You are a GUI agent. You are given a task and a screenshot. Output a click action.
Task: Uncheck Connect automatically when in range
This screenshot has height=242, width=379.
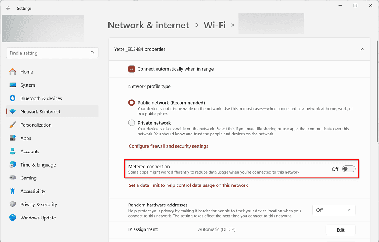[x=131, y=69]
